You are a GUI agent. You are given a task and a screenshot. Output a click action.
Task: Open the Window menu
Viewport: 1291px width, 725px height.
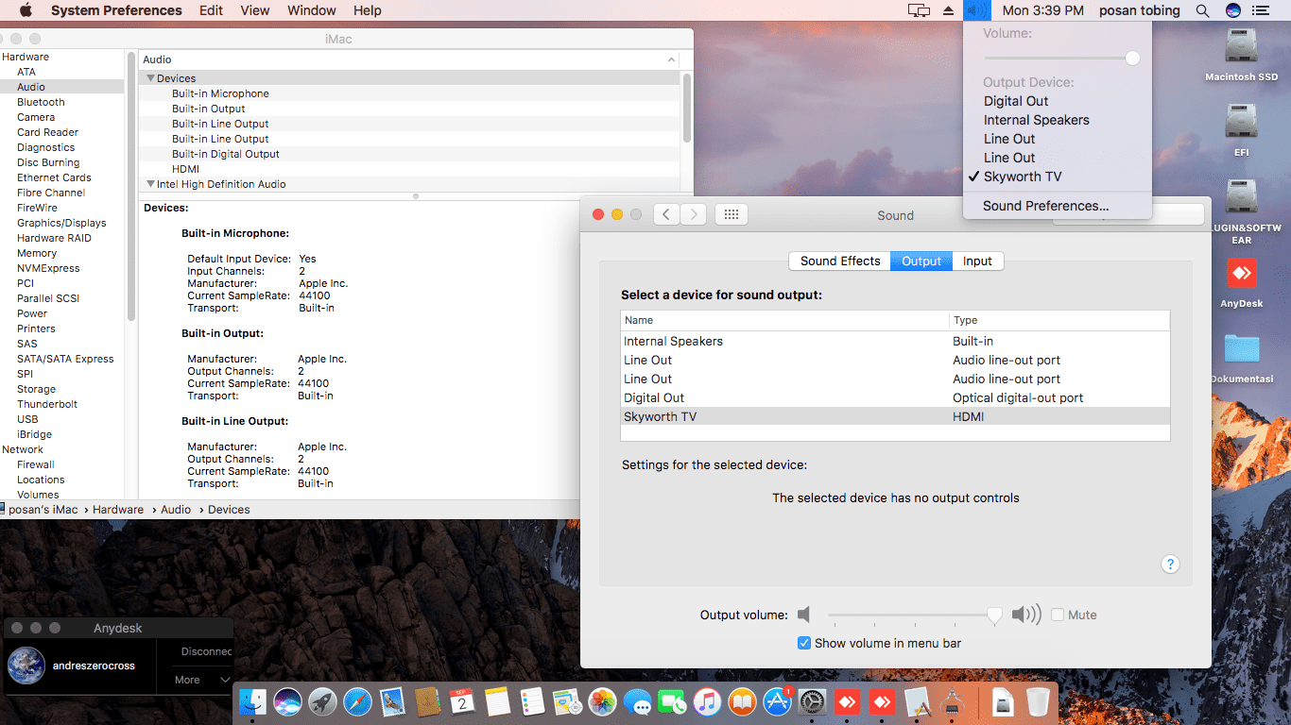click(x=311, y=10)
